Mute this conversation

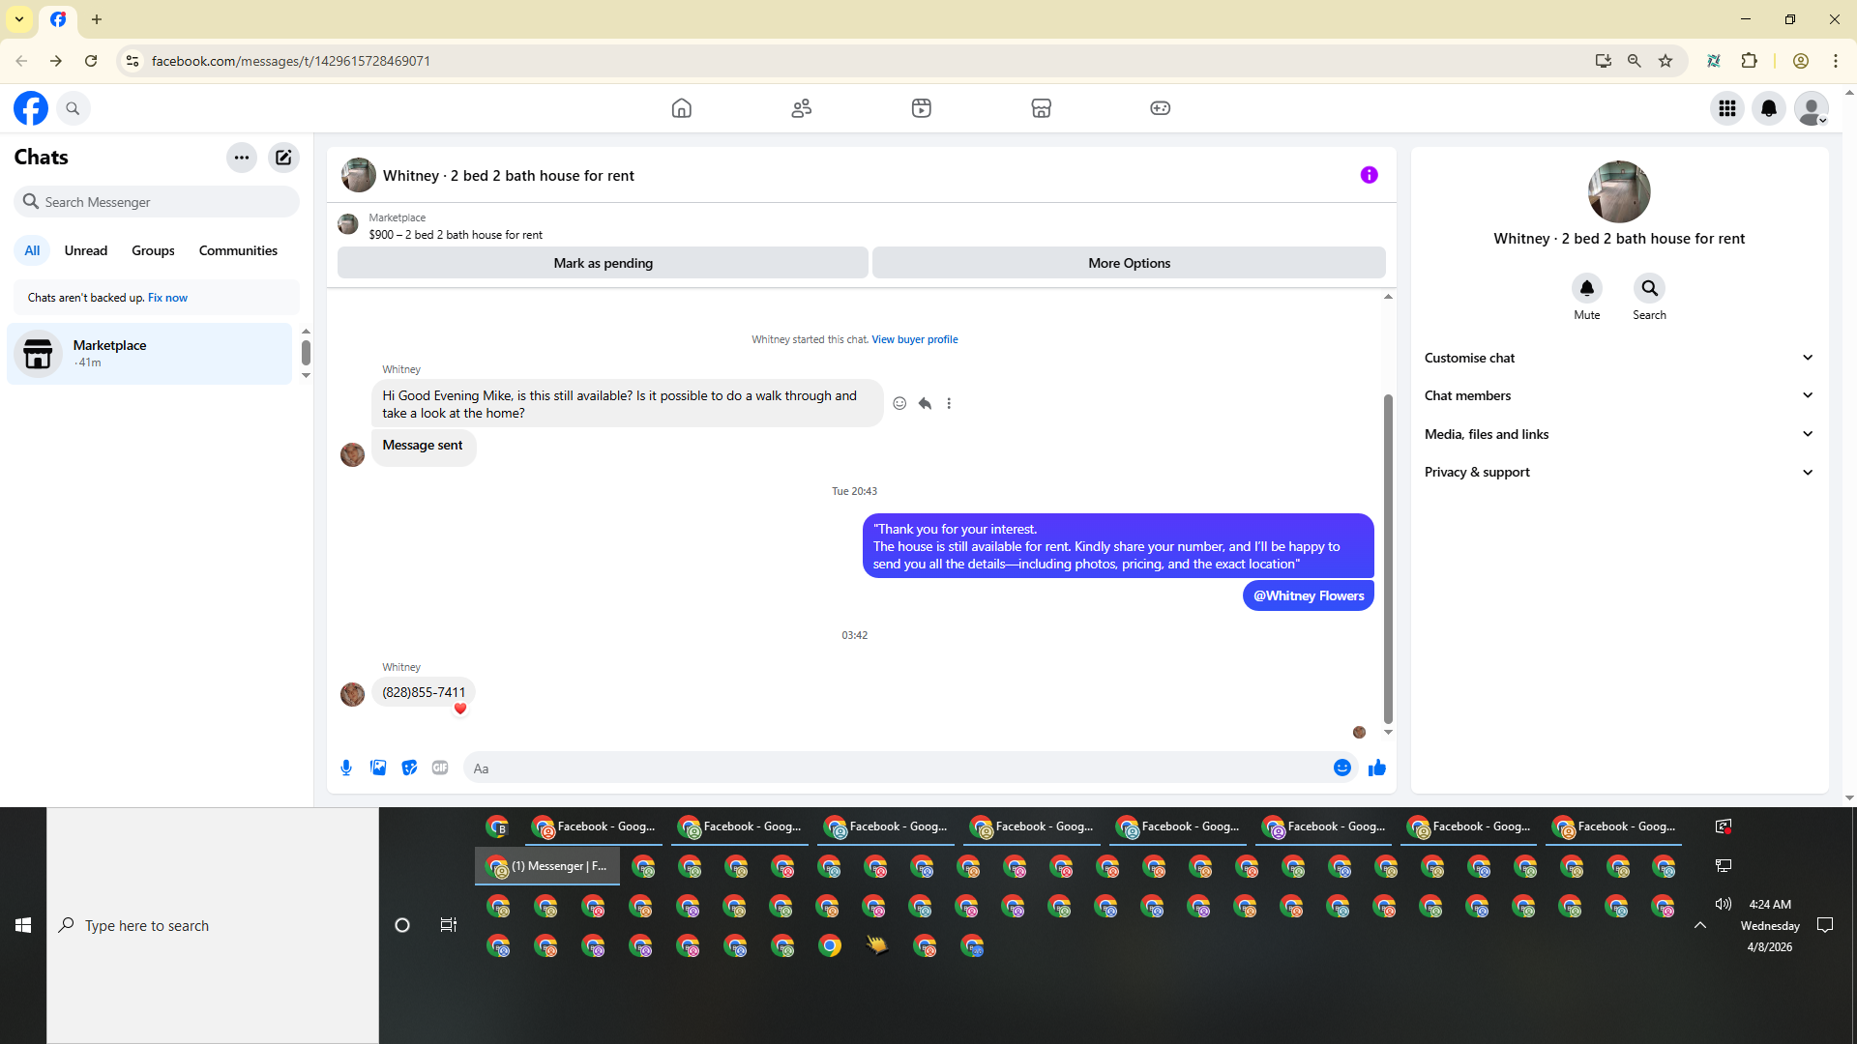point(1586,289)
